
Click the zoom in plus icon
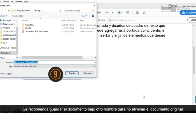point(99,13)
